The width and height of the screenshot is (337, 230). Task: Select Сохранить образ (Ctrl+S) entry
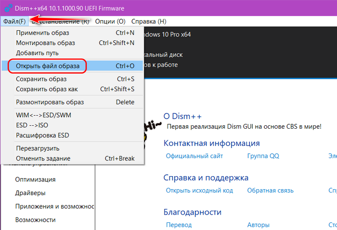(x=72, y=79)
